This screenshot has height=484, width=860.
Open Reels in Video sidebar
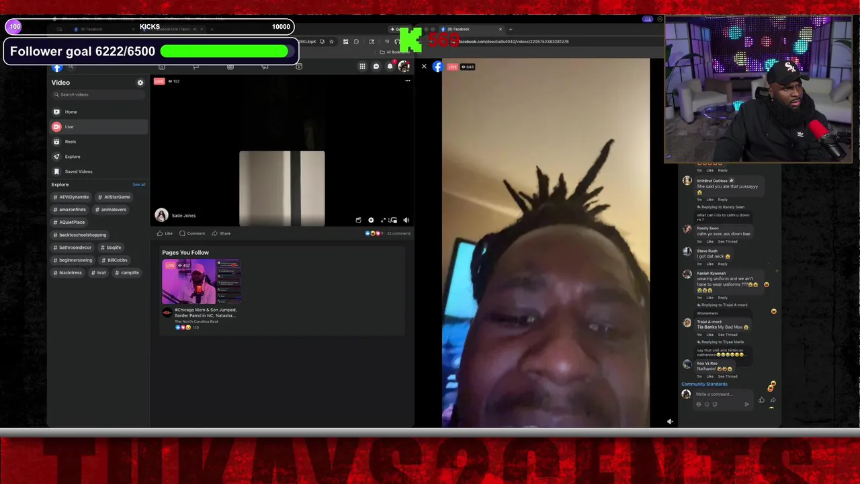coord(98,142)
